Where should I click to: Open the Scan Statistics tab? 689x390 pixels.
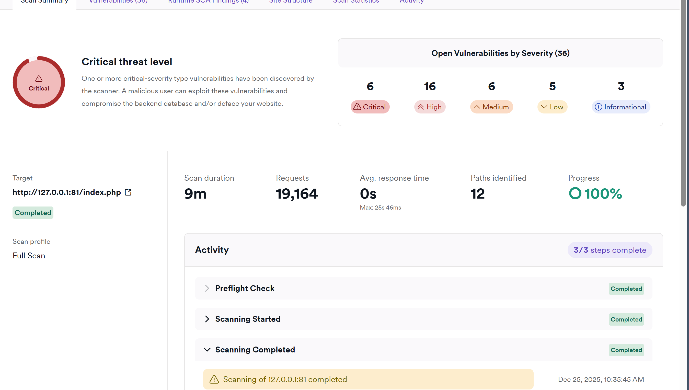click(356, 2)
